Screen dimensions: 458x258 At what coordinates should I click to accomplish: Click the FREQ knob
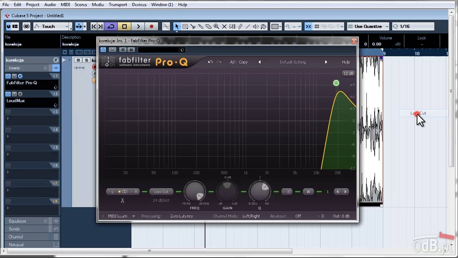click(x=195, y=191)
